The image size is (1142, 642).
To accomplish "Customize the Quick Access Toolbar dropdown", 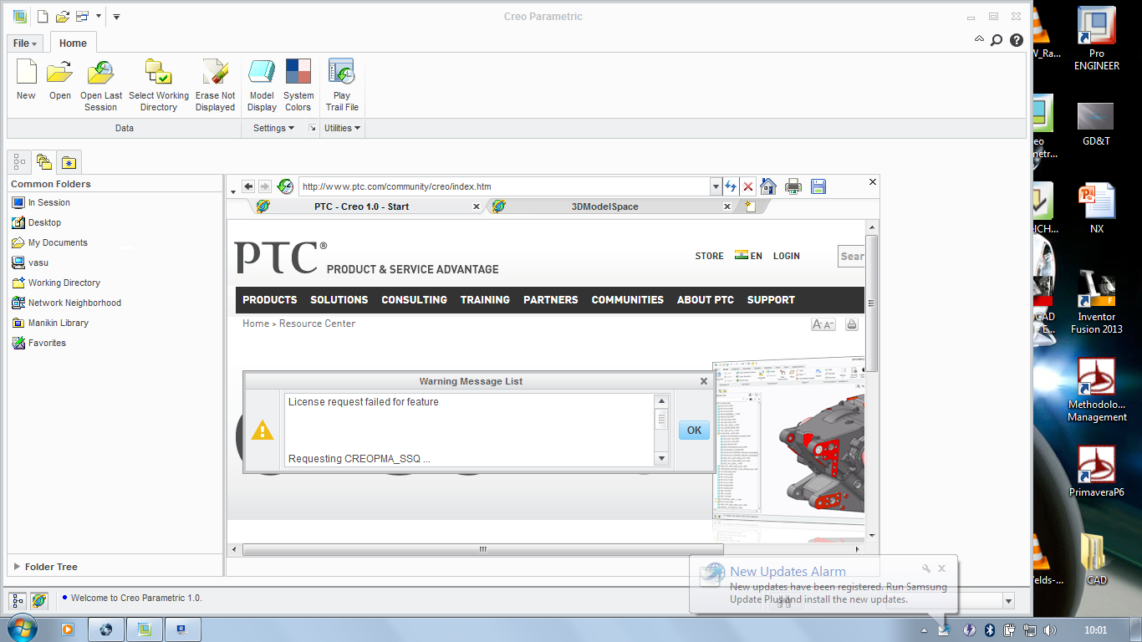I will click(x=116, y=16).
